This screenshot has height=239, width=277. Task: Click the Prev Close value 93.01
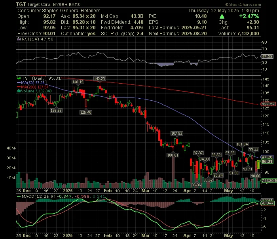(49, 34)
